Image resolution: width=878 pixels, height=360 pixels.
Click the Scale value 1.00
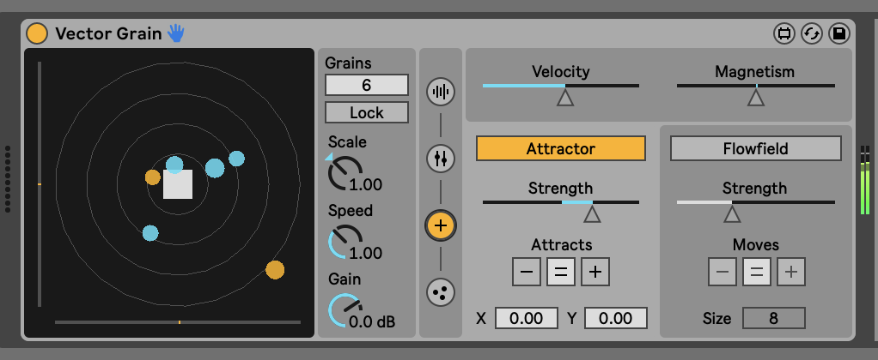tap(366, 184)
